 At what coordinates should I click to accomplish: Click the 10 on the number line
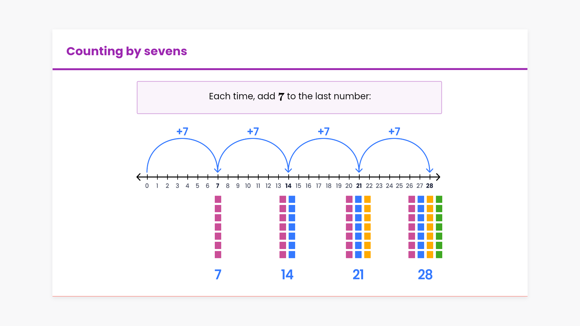(248, 186)
